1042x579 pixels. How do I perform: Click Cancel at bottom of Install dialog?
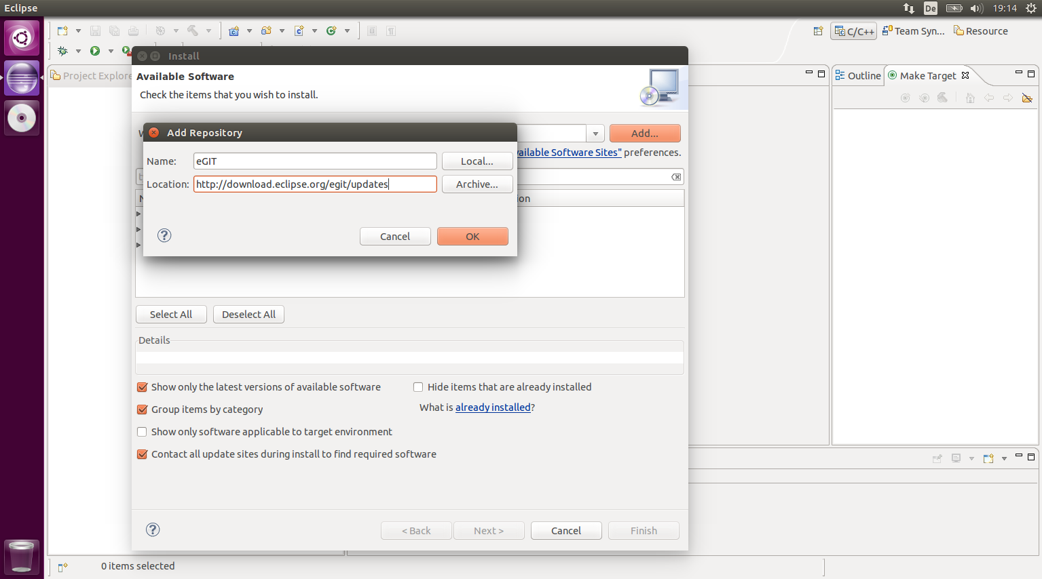pyautogui.click(x=566, y=531)
